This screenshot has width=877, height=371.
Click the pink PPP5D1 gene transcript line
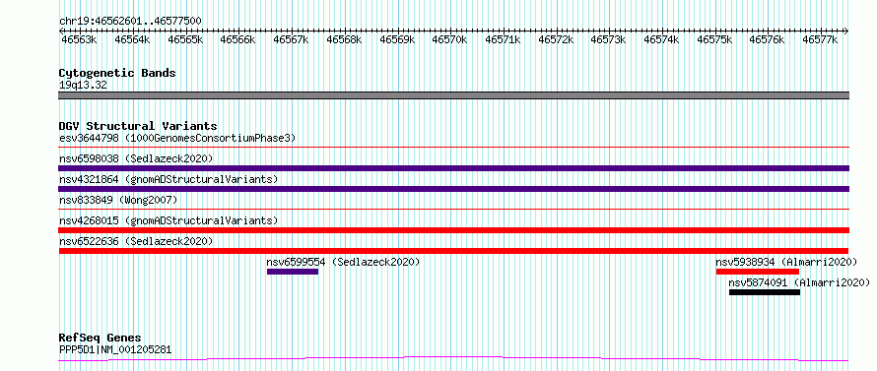tap(453, 358)
